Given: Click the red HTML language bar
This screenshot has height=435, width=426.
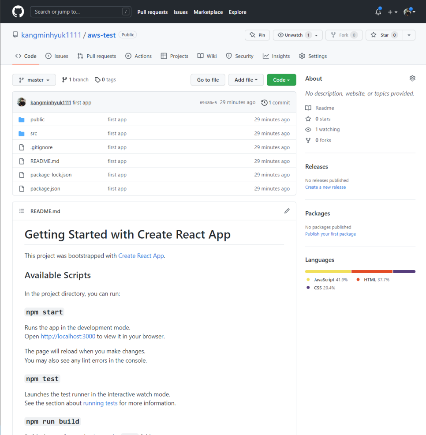Looking at the screenshot, I should [372, 272].
